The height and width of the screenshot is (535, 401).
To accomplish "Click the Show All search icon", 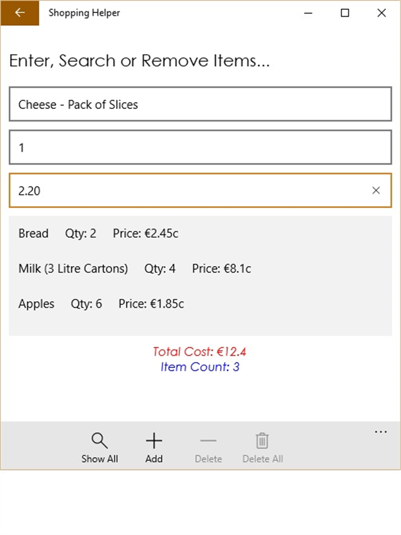I will click(100, 441).
